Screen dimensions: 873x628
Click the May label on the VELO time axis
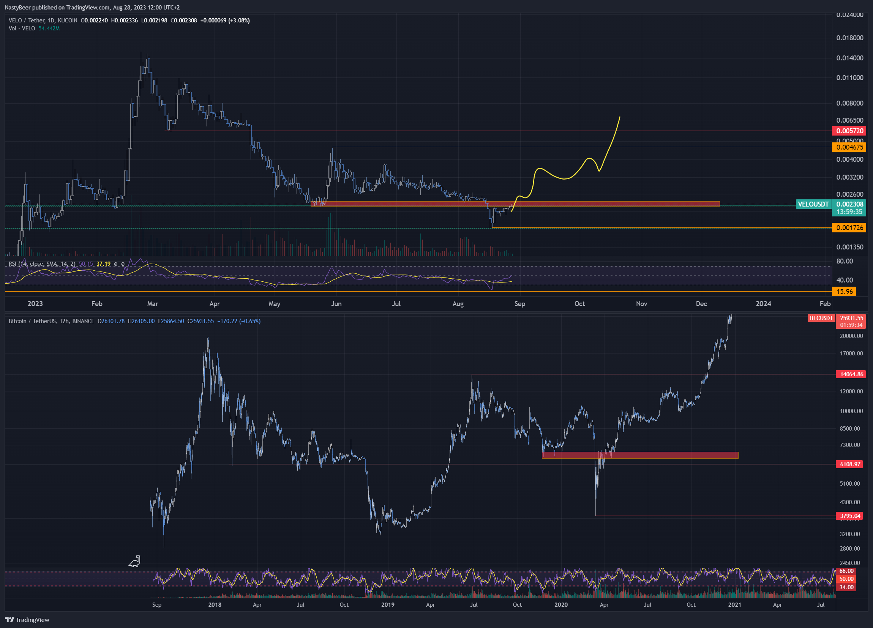274,304
